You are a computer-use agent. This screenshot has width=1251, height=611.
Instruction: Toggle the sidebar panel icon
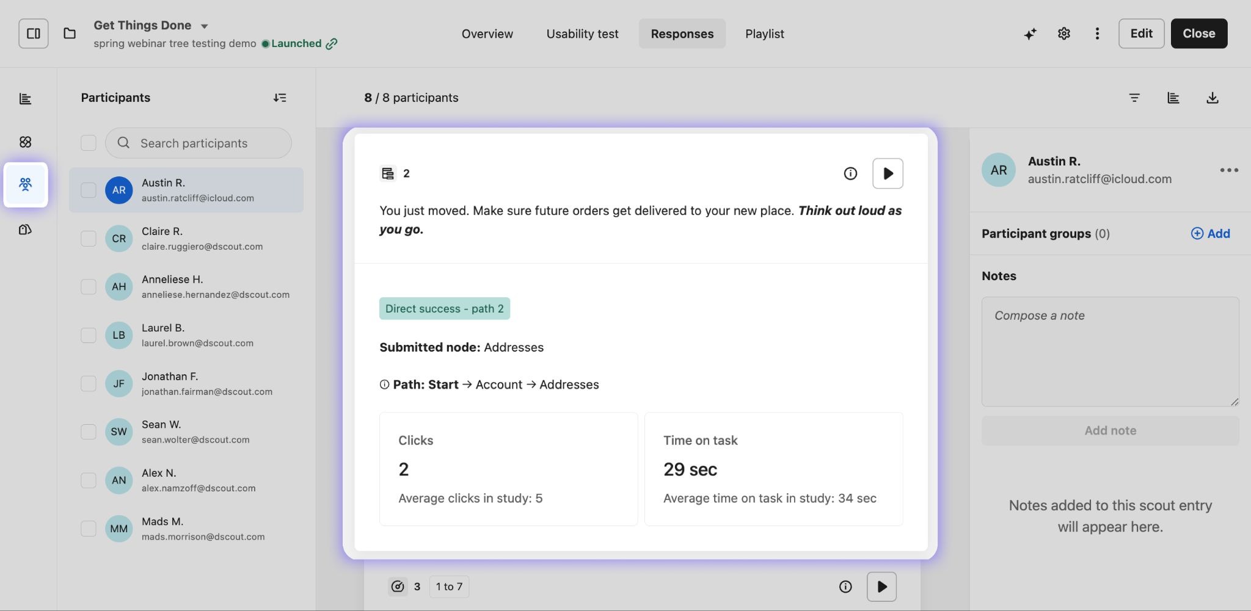click(34, 34)
